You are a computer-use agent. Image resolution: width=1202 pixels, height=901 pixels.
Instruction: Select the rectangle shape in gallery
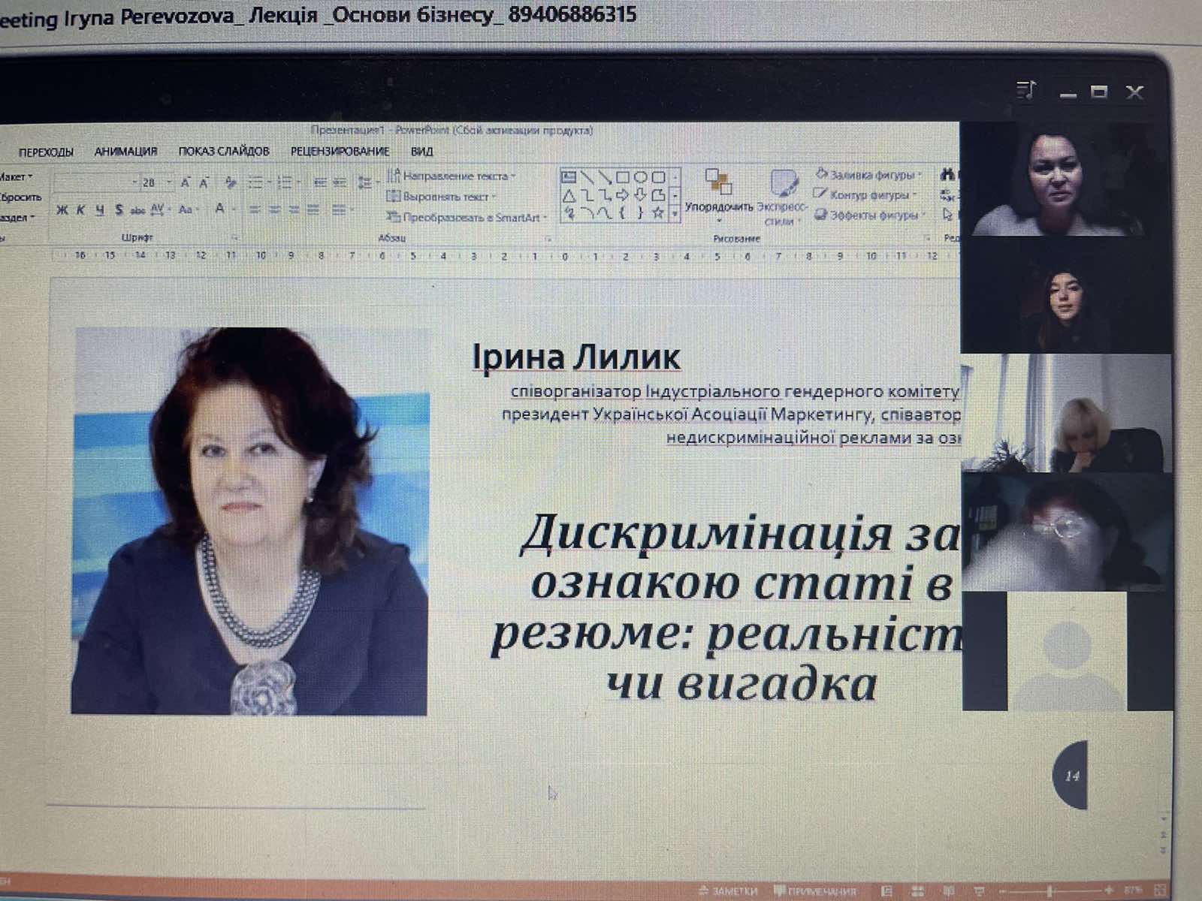tap(622, 177)
